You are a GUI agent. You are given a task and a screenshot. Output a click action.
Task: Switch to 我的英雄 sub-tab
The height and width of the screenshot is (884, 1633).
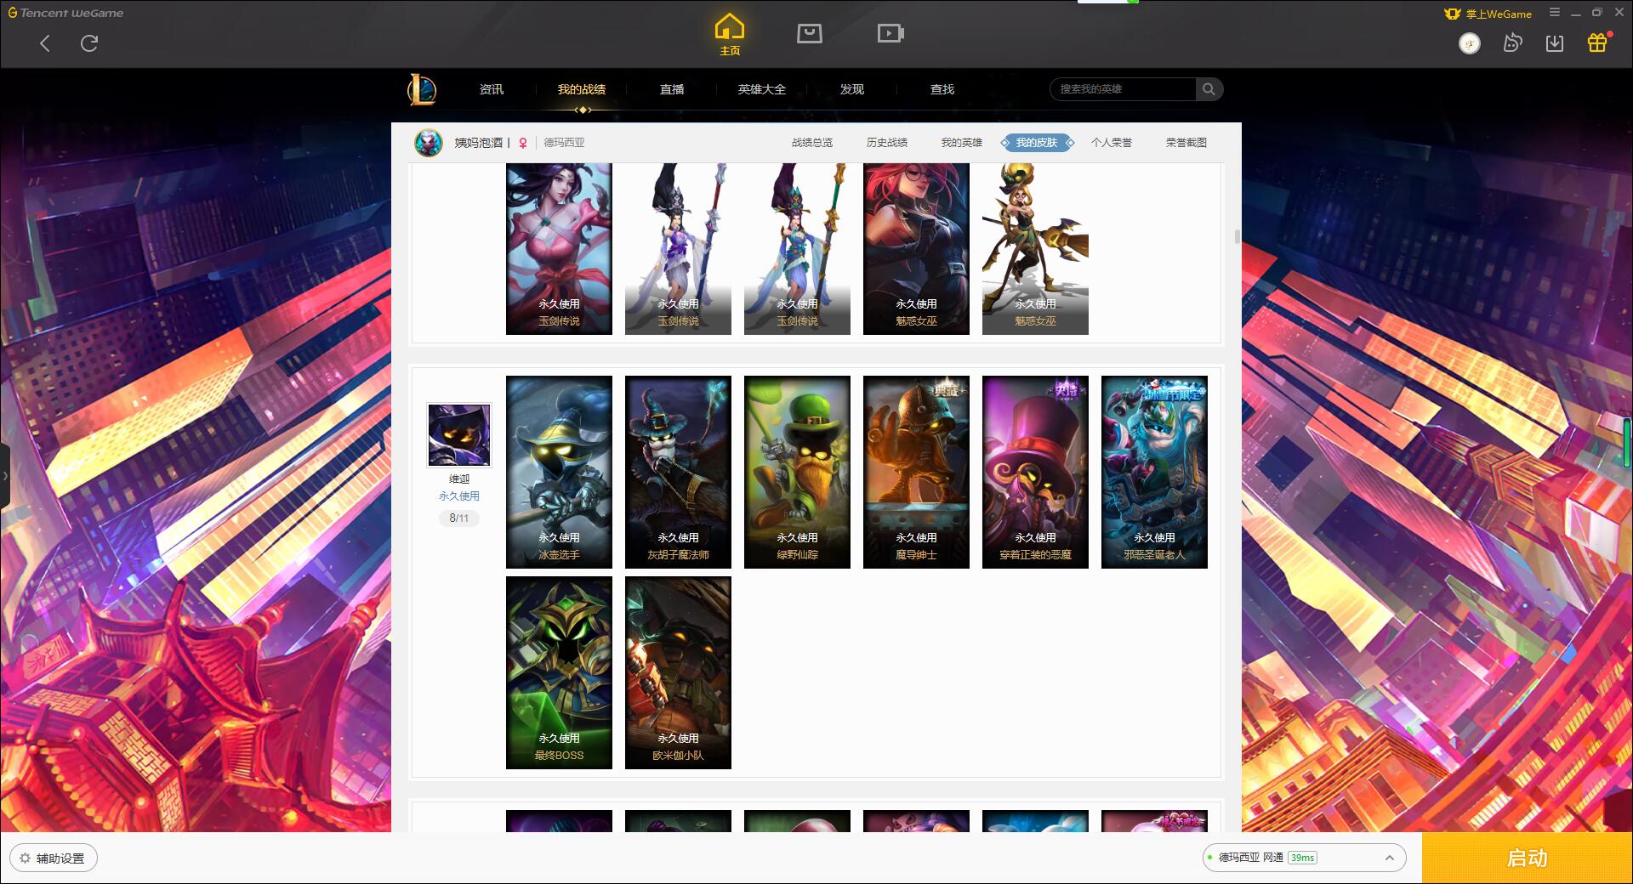[x=962, y=143]
